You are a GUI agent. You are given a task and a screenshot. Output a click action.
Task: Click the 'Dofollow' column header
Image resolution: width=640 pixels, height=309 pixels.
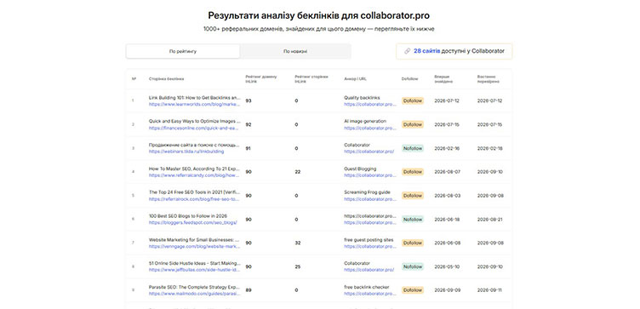(409, 79)
